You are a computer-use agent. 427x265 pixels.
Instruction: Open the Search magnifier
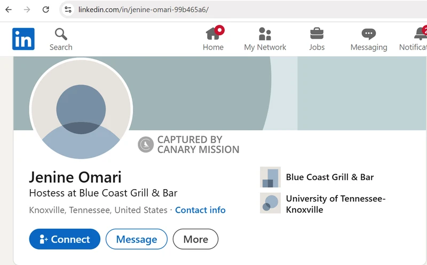(x=61, y=39)
